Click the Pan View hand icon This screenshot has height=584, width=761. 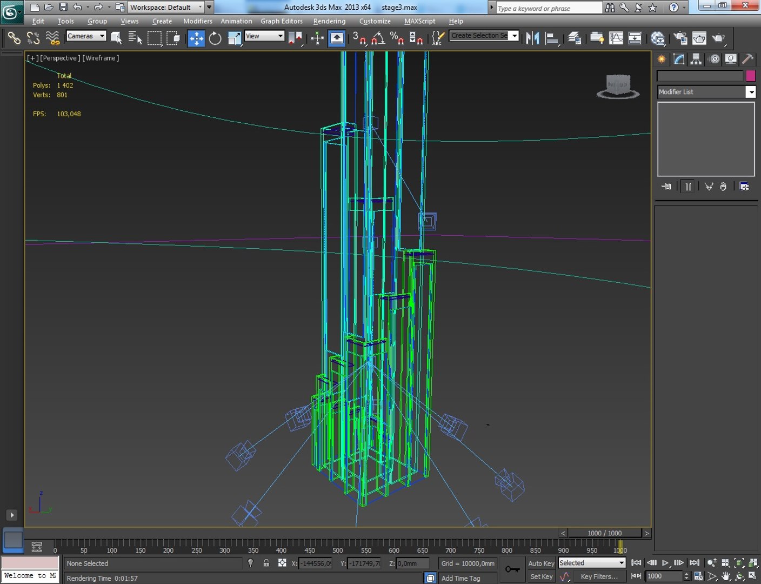coord(726,576)
